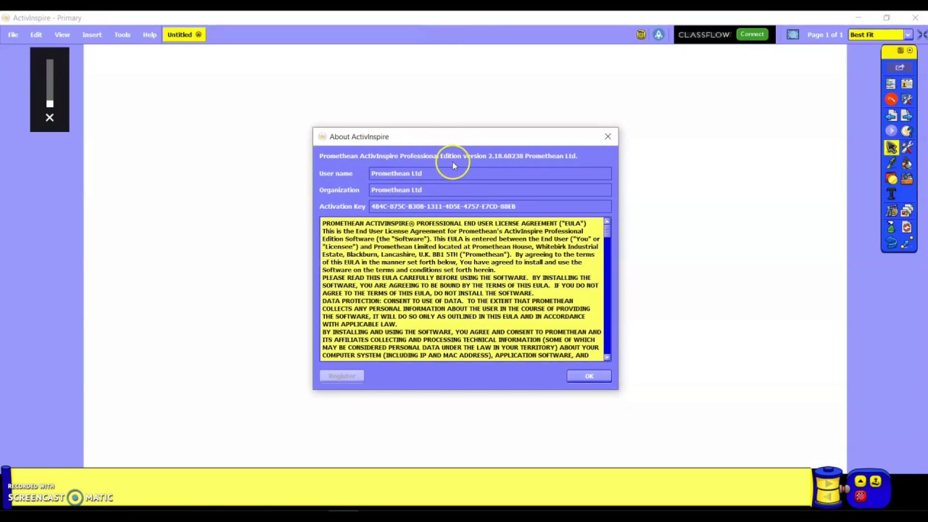The height and width of the screenshot is (522, 928).
Task: Switch to the Untitled flipchart tab
Action: tap(184, 35)
